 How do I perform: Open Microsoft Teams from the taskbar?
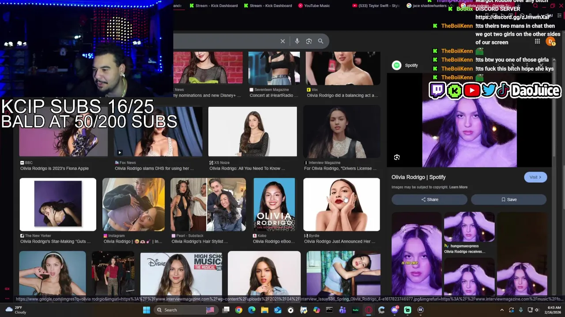pos(343,310)
